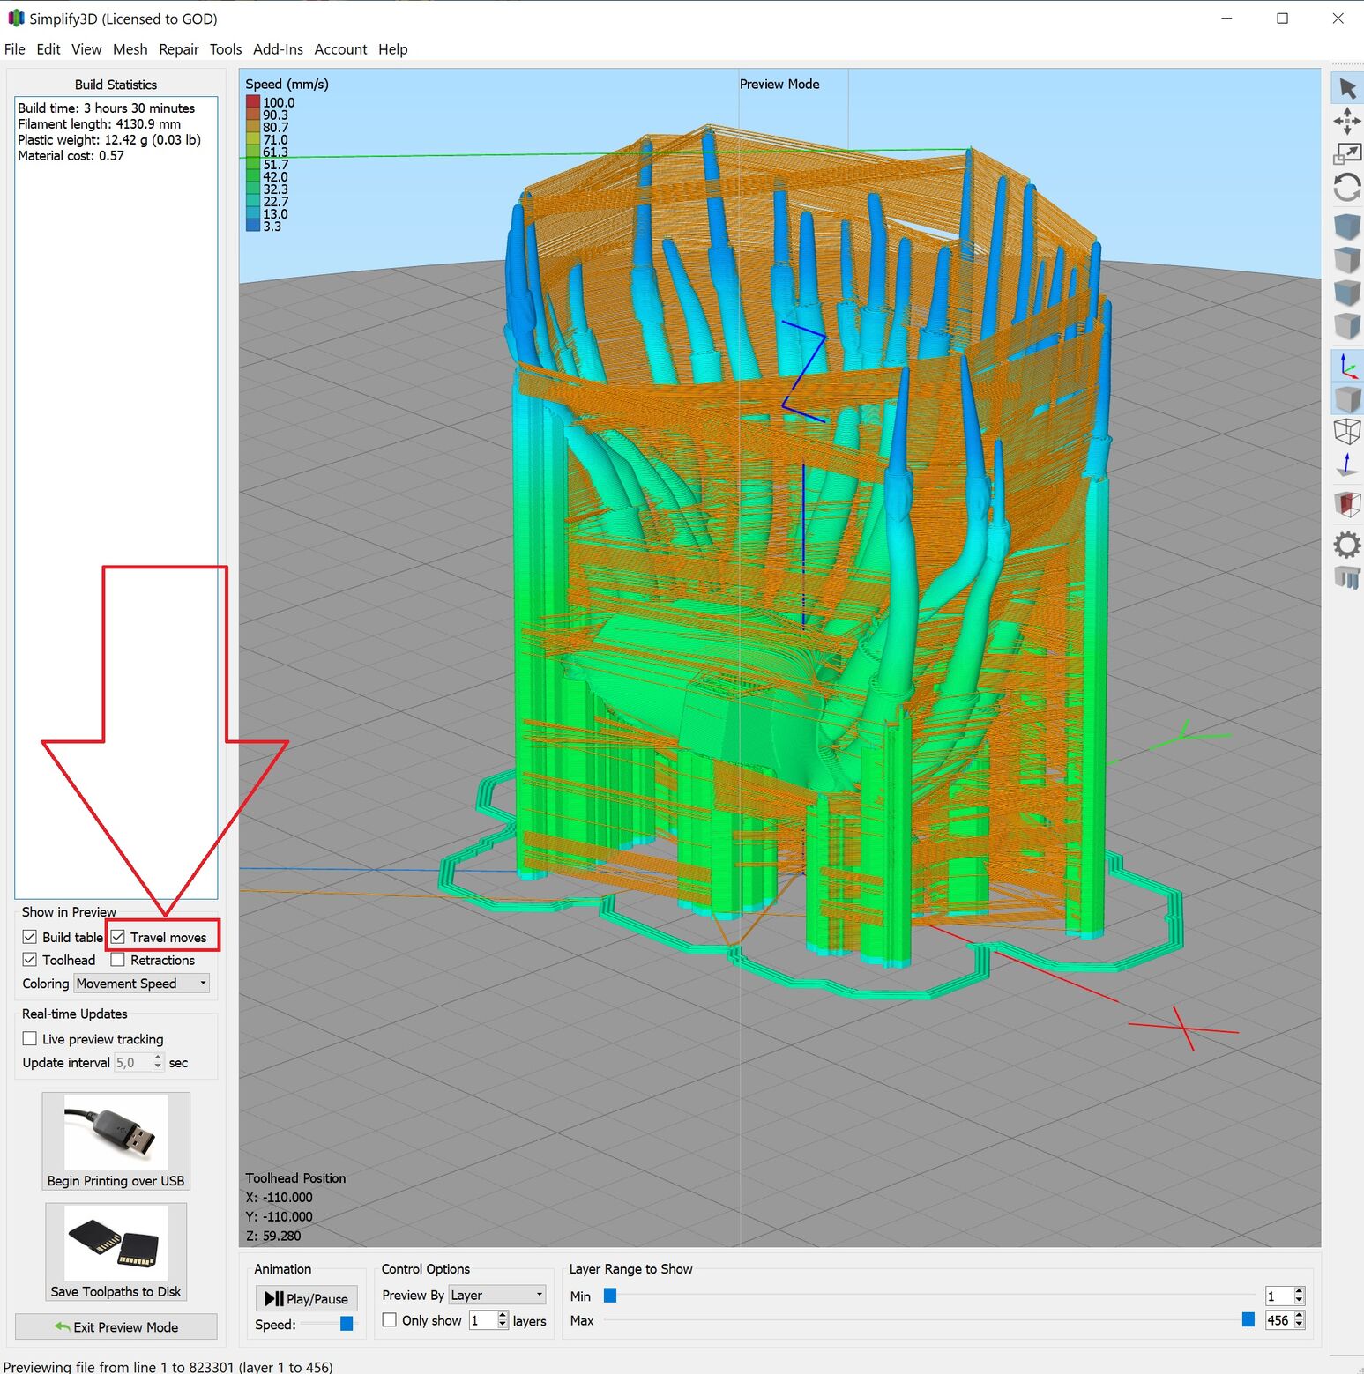Image resolution: width=1364 pixels, height=1374 pixels.
Task: Click the Max layer range slider handle
Action: pyautogui.click(x=1248, y=1319)
